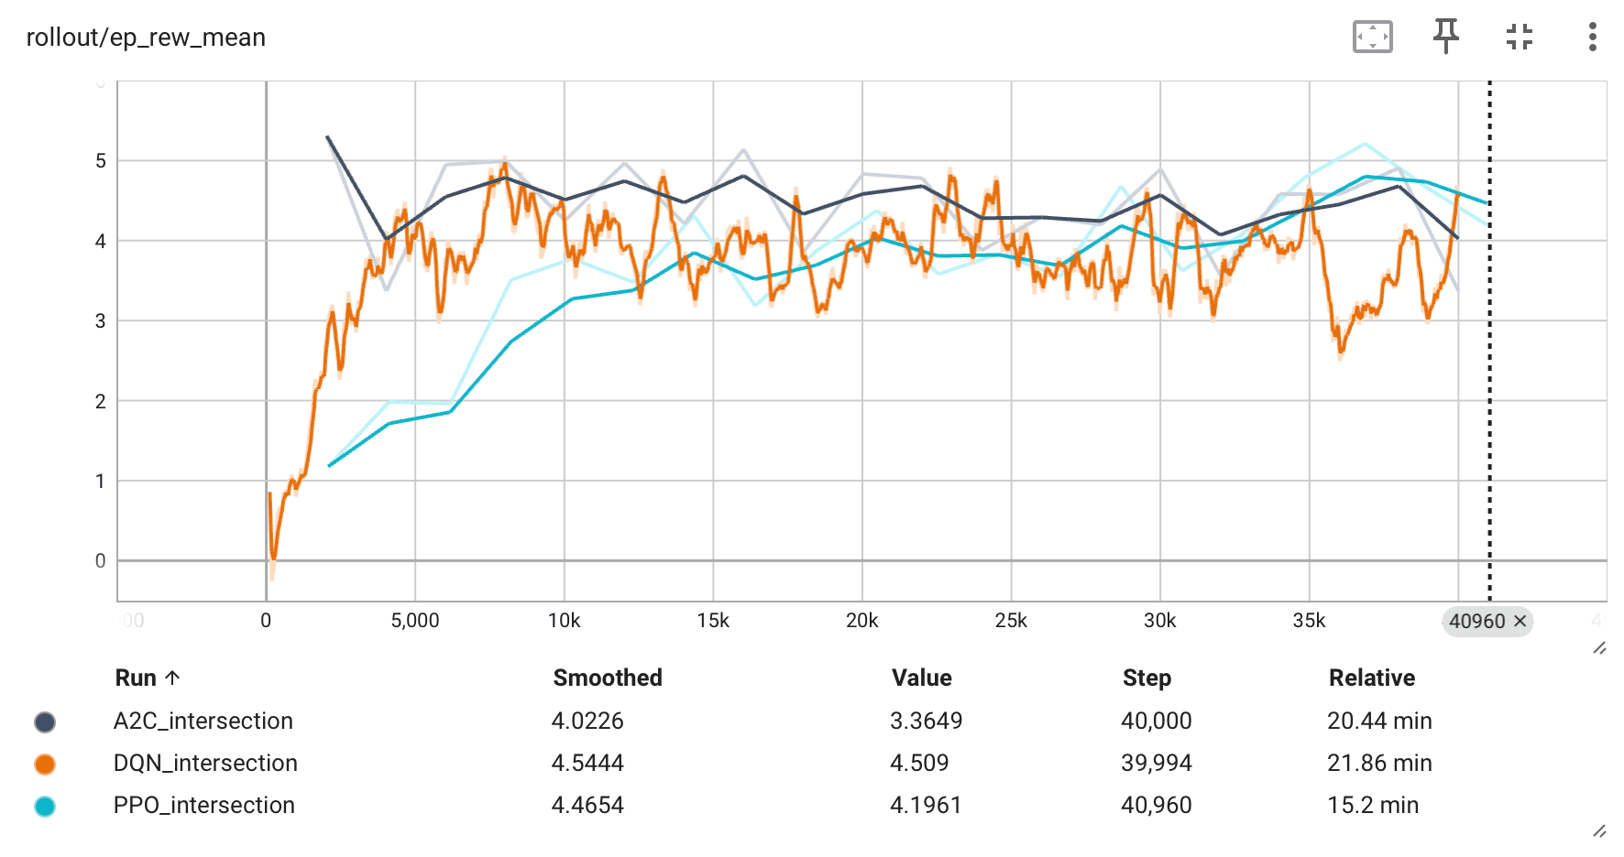Click the A2C_intersection dark color swatch

pos(45,722)
